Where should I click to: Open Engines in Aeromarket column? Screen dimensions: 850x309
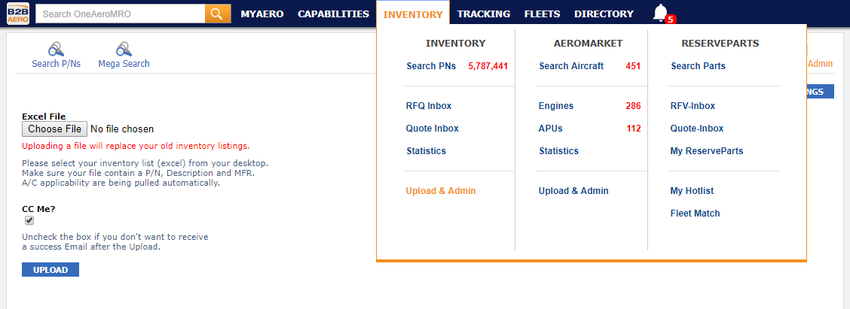[556, 105]
